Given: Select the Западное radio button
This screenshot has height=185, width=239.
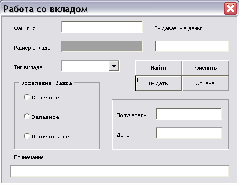Looking at the screenshot, I should (x=27, y=116).
